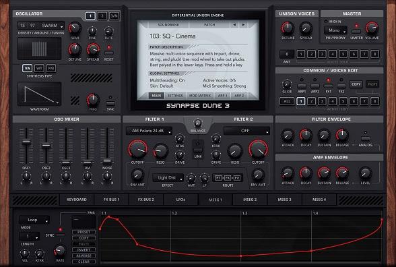The height and width of the screenshot is (267, 396).
Task: Click the Amp Envelope RELEASE knob
Action: (342, 173)
